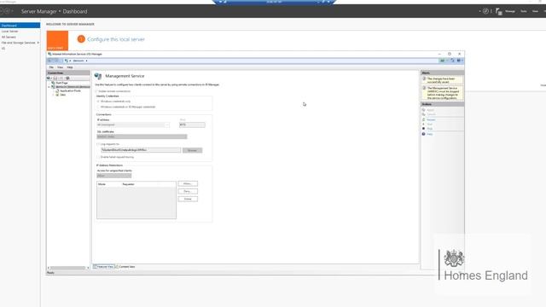This screenshot has height=307, width=546.
Task: Click the changes saved alert message
Action: 442,80
